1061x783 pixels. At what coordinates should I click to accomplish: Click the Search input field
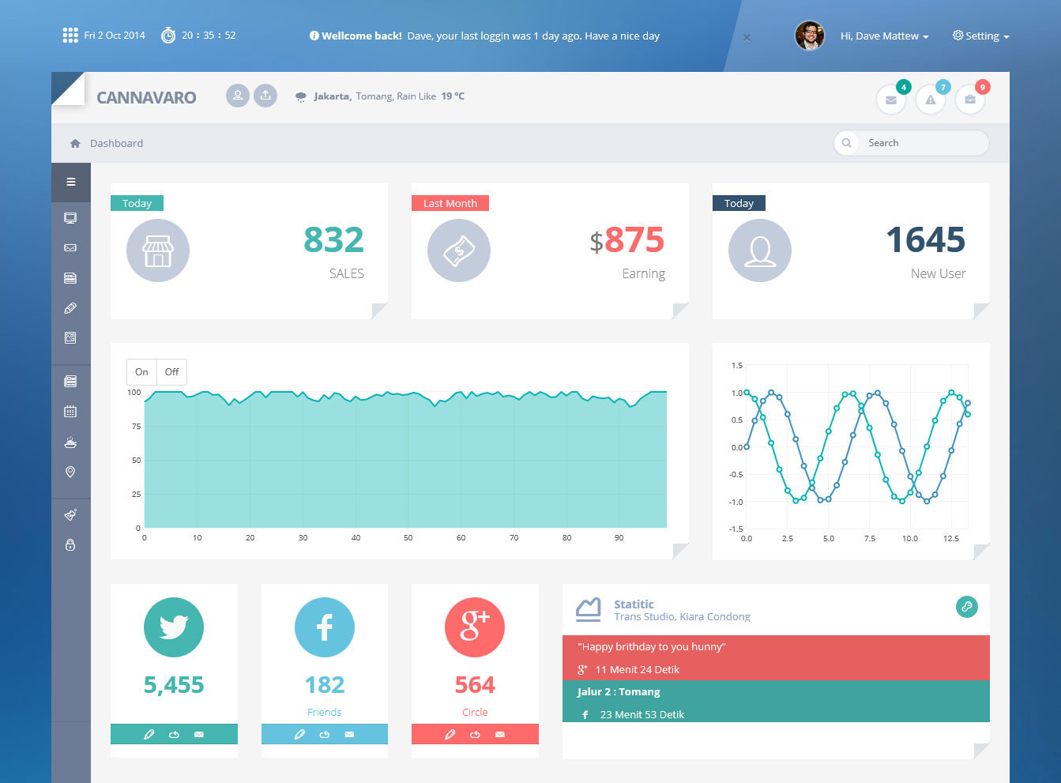[911, 143]
